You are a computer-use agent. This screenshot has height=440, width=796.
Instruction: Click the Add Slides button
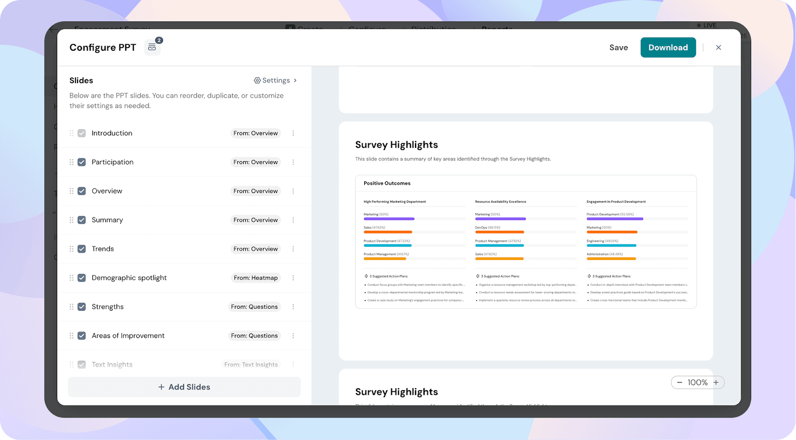click(x=184, y=387)
